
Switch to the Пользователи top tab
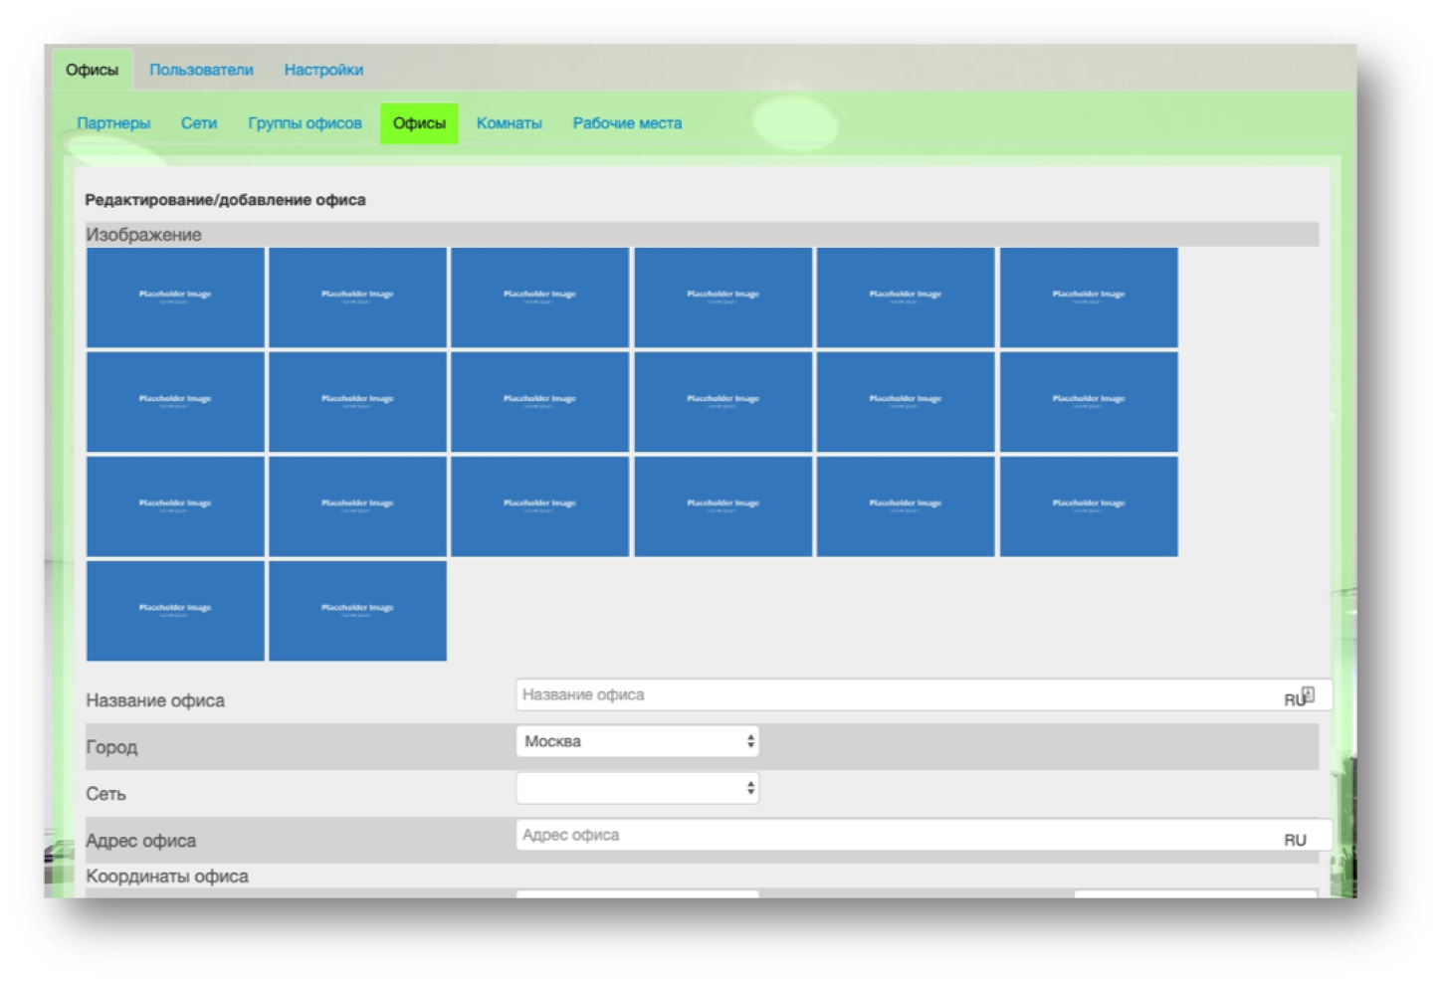(201, 70)
